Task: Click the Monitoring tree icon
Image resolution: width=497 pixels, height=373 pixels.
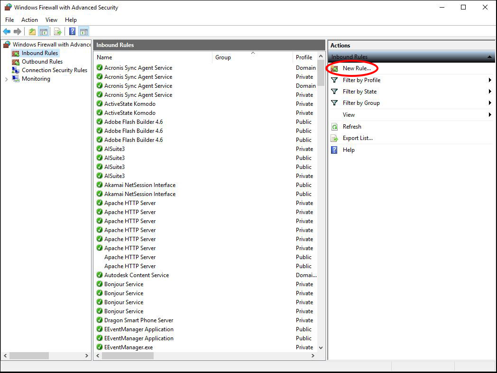Action: tap(16, 79)
